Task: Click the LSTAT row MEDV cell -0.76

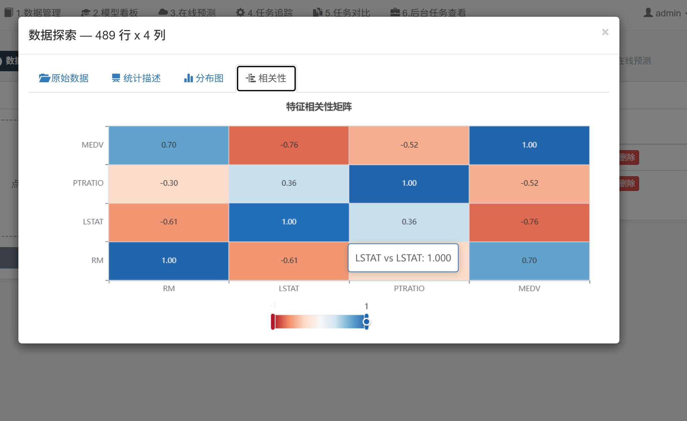Action: 529,222
